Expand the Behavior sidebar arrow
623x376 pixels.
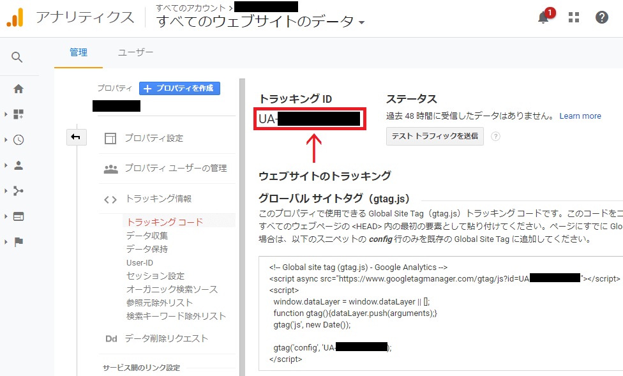click(6, 216)
